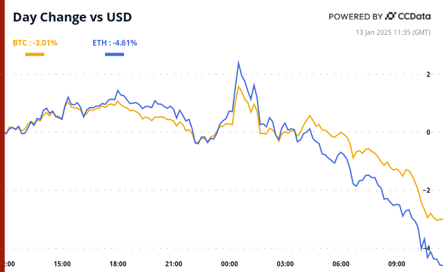443x272 pixels.
Task: Click the y-axis label showing -2
Action: pos(427,190)
